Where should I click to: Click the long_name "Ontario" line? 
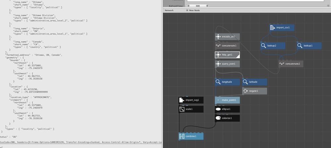pyautogui.click(x=29, y=28)
